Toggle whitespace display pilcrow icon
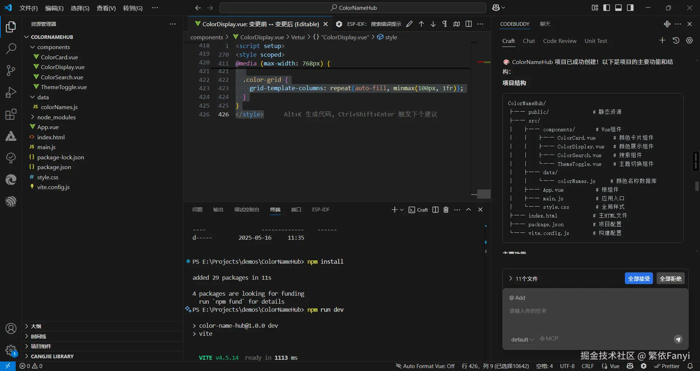 [444, 24]
